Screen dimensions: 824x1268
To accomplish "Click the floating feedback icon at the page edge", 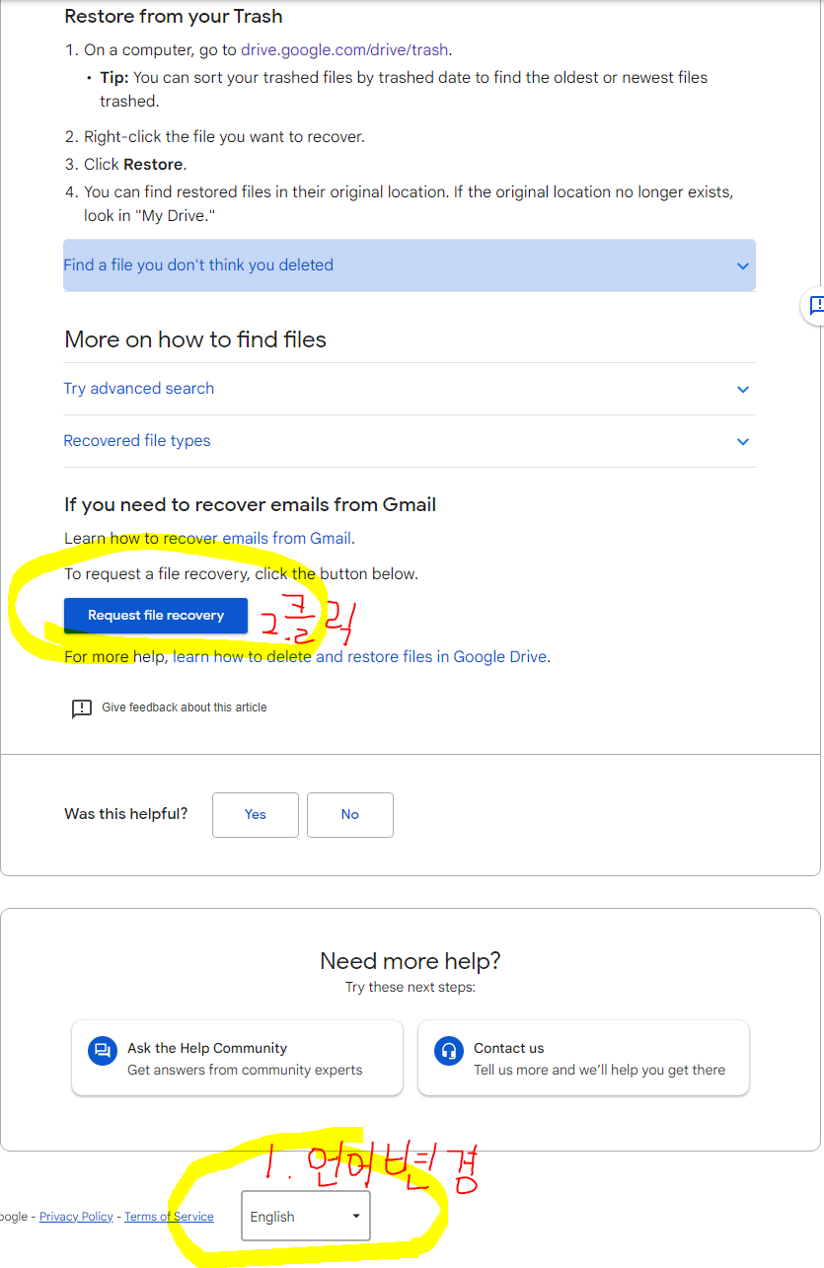I will tap(815, 306).
